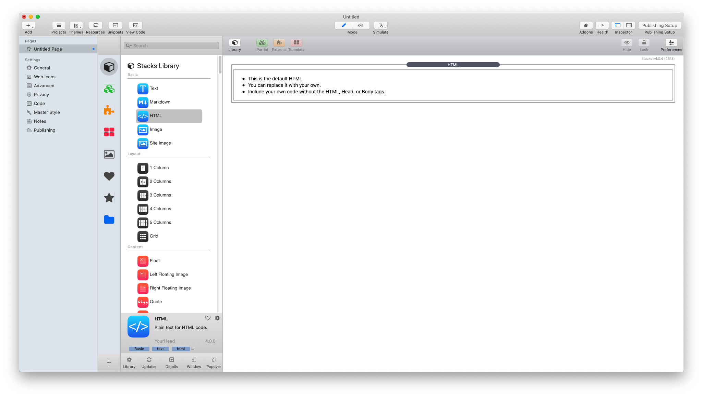Open the Simulate dropdown
This screenshot has height=397, width=703.
tap(380, 26)
